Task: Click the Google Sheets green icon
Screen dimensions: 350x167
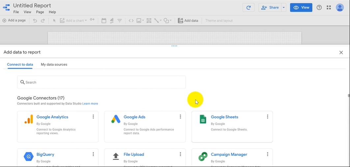Action: click(203, 119)
